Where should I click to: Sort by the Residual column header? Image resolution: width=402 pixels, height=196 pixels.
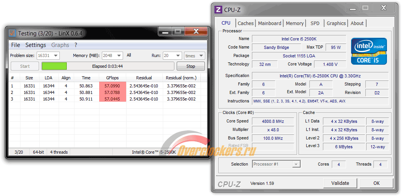pyautogui.click(x=144, y=78)
